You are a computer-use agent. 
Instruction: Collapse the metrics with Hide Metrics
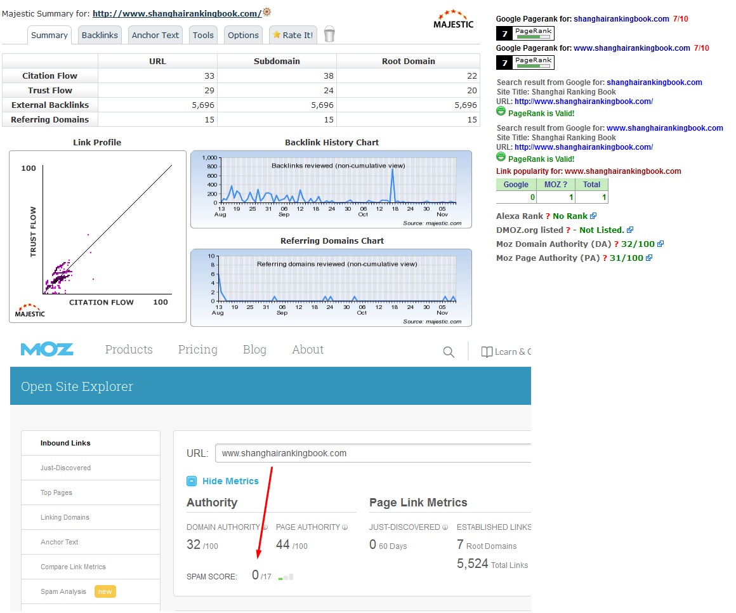tap(222, 481)
